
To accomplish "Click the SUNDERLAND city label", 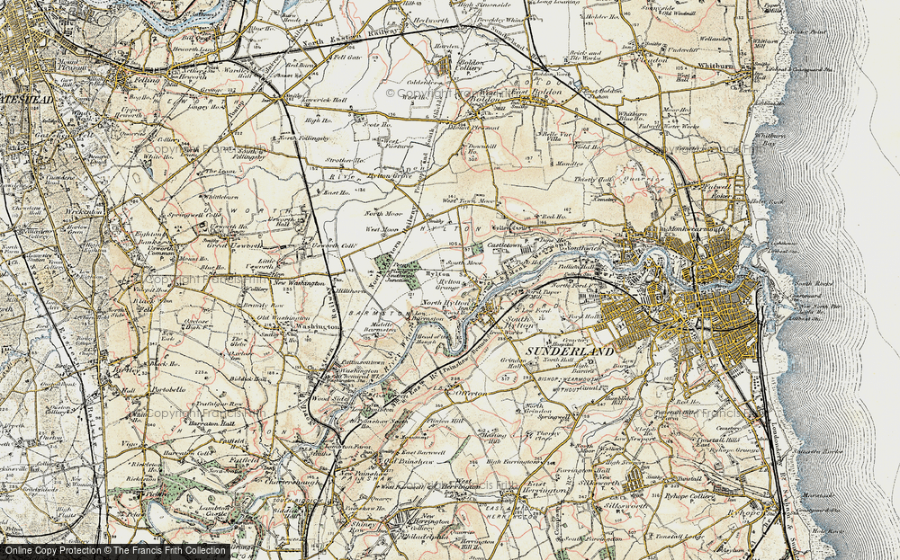I will (x=571, y=351).
